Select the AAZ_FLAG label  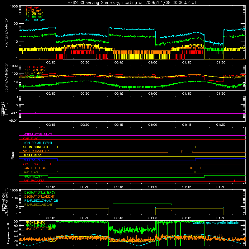pyautogui.click(x=31, y=172)
